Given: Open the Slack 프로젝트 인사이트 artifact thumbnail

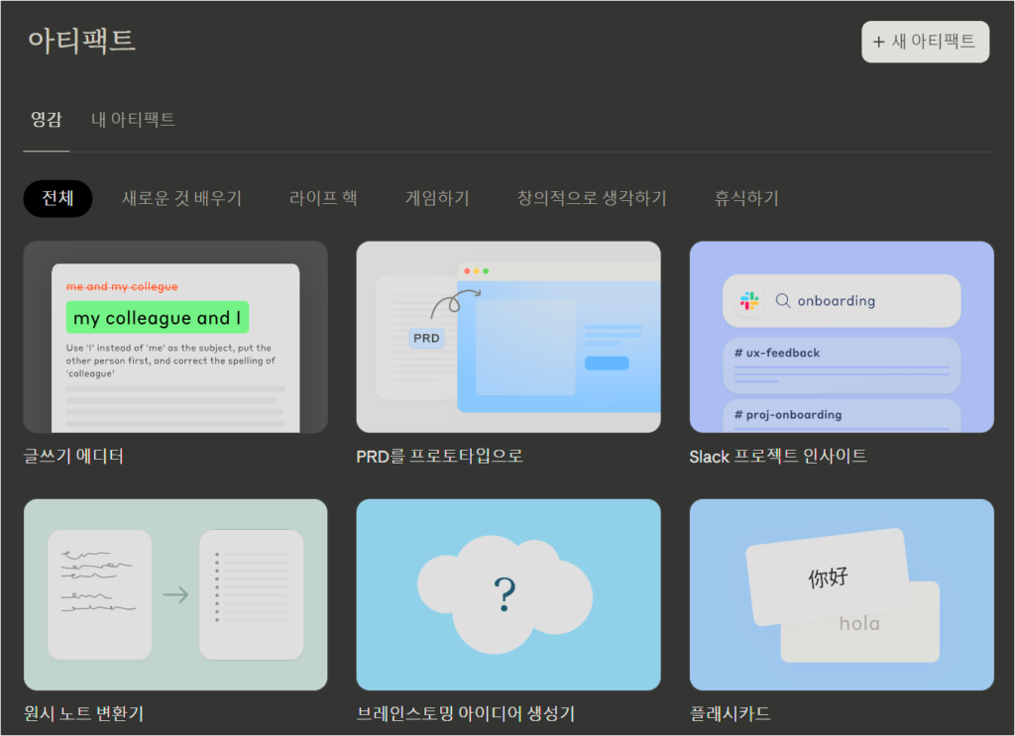Looking at the screenshot, I should pyautogui.click(x=842, y=337).
